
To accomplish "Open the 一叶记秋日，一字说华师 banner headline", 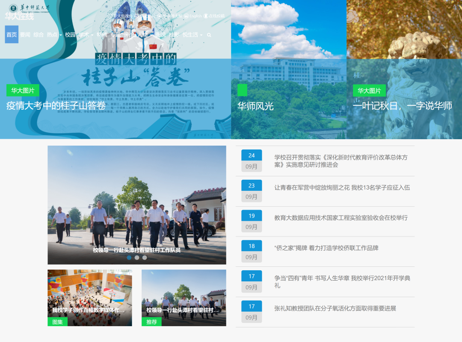I will 403,105.
